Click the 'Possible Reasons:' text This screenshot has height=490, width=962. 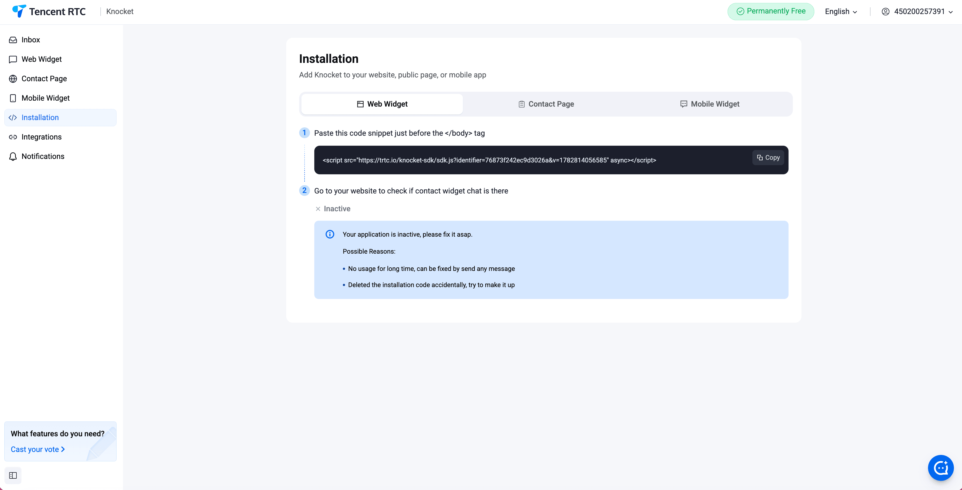[369, 251]
